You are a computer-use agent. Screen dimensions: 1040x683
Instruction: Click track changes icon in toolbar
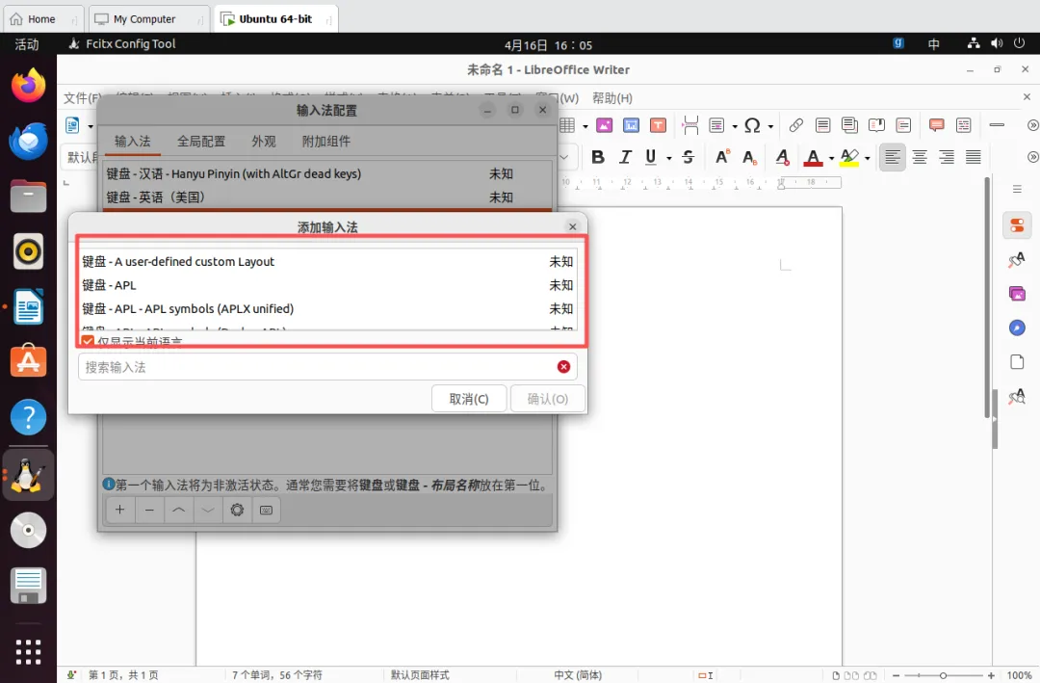point(964,125)
